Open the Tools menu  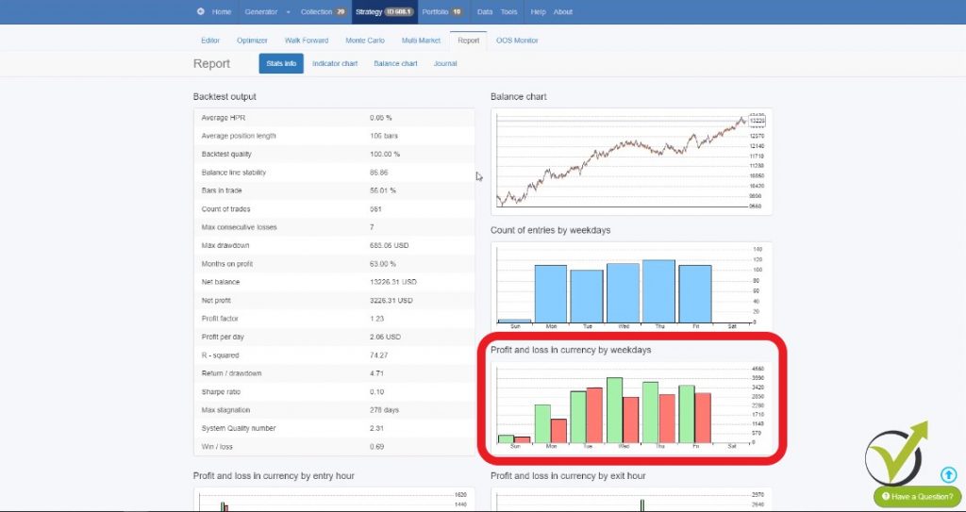tap(508, 11)
